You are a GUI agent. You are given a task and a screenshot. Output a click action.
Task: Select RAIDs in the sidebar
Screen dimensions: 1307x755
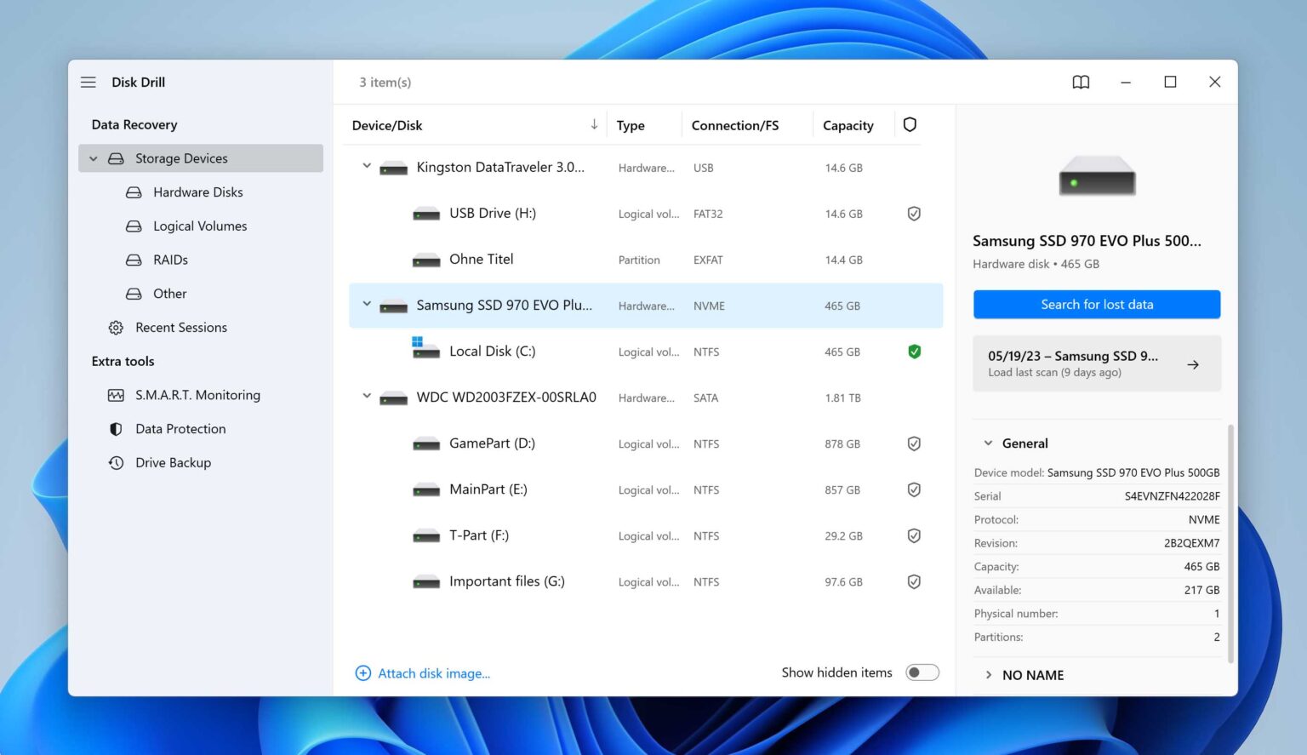pyautogui.click(x=170, y=260)
